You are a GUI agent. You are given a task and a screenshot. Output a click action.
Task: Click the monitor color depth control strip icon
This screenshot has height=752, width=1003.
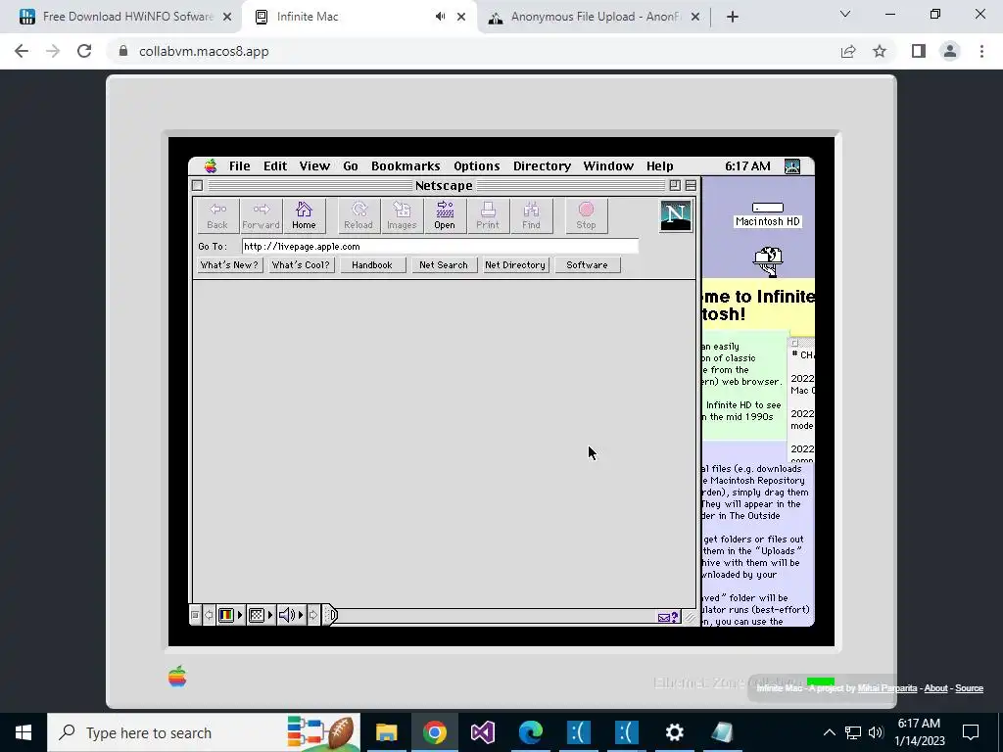point(226,615)
